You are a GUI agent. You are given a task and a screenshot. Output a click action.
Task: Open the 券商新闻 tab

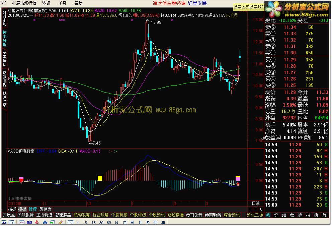[x=213, y=215]
